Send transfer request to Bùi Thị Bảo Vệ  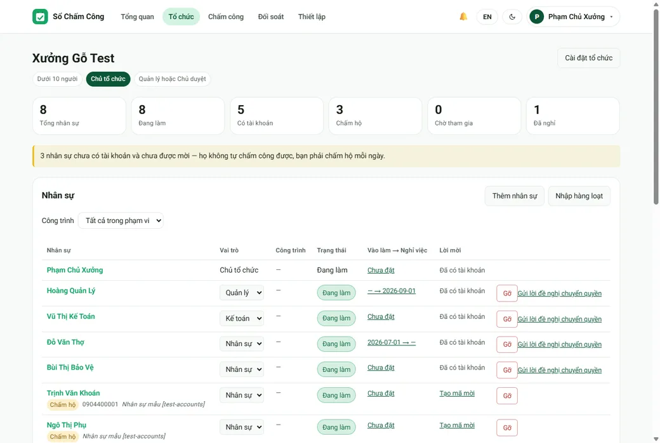click(559, 370)
